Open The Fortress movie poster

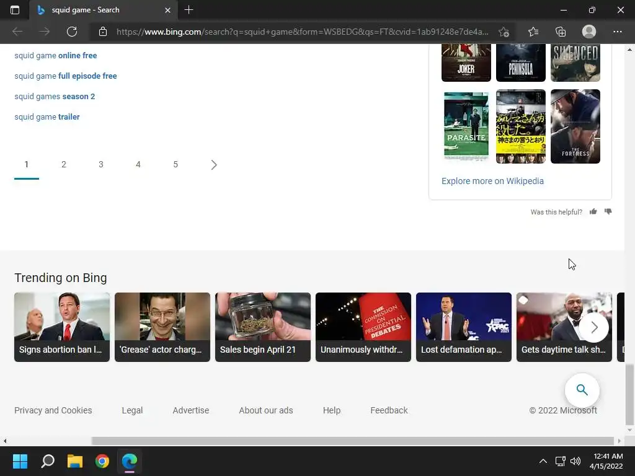point(575,126)
